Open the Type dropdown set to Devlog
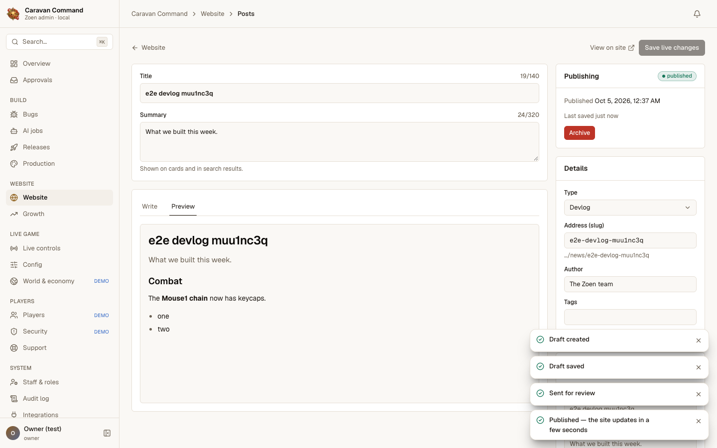Viewport: 717px width, 448px height. pos(630,208)
